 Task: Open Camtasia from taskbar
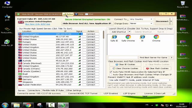click(x=51, y=105)
